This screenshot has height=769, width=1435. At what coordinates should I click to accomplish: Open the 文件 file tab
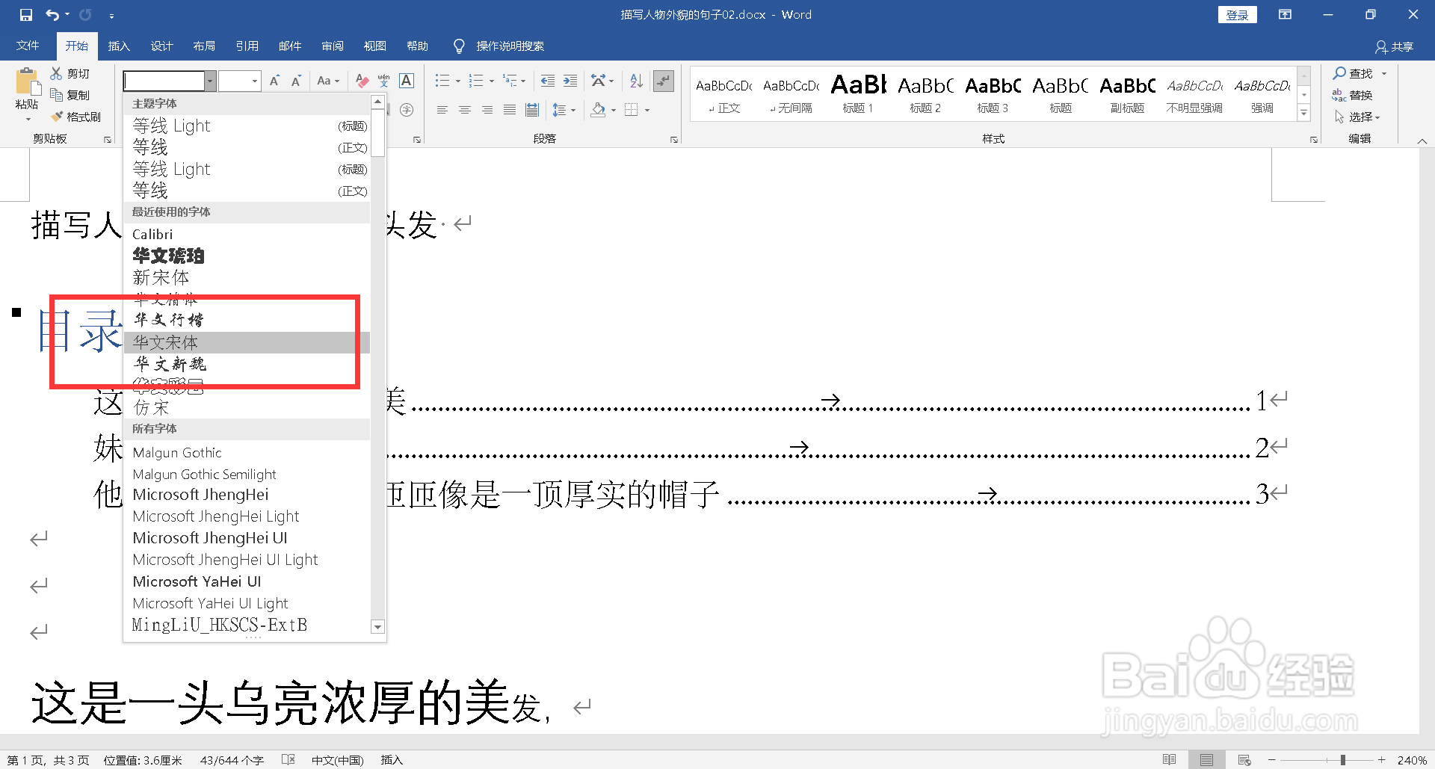(x=28, y=46)
